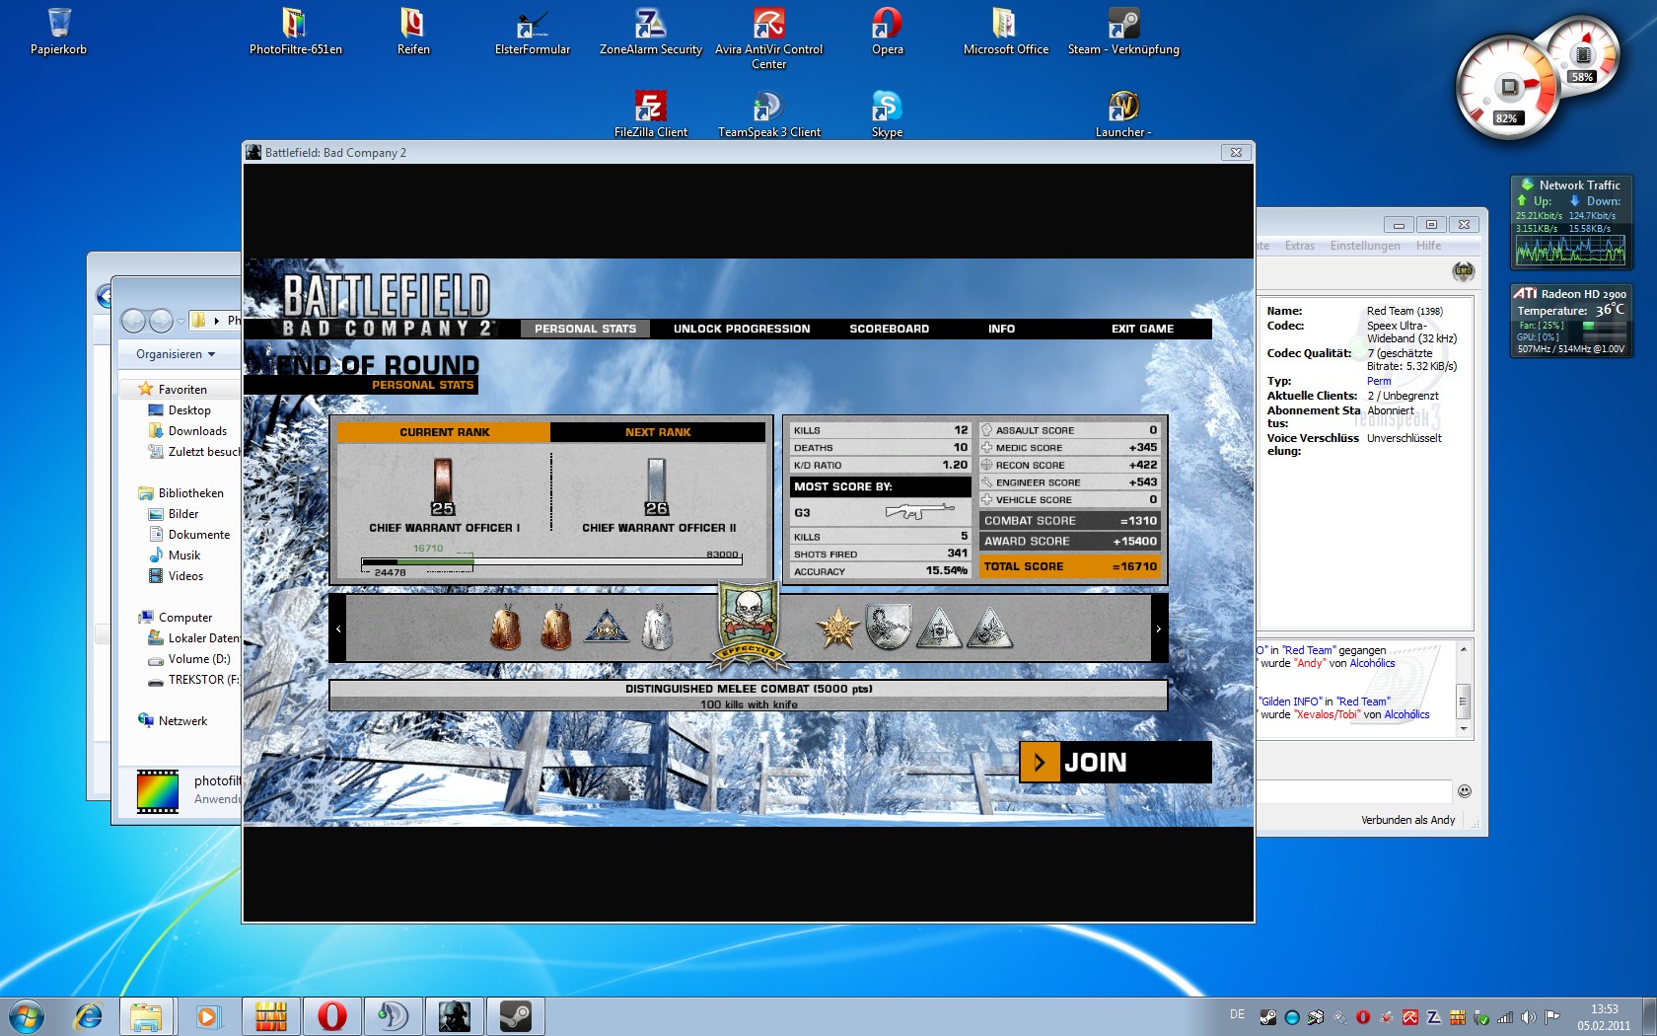Click the Explorer forward navigation button
The height and width of the screenshot is (1036, 1657).
pos(160,320)
